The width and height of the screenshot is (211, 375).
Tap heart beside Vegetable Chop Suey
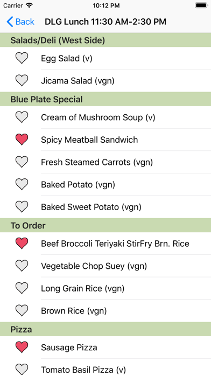point(22,266)
